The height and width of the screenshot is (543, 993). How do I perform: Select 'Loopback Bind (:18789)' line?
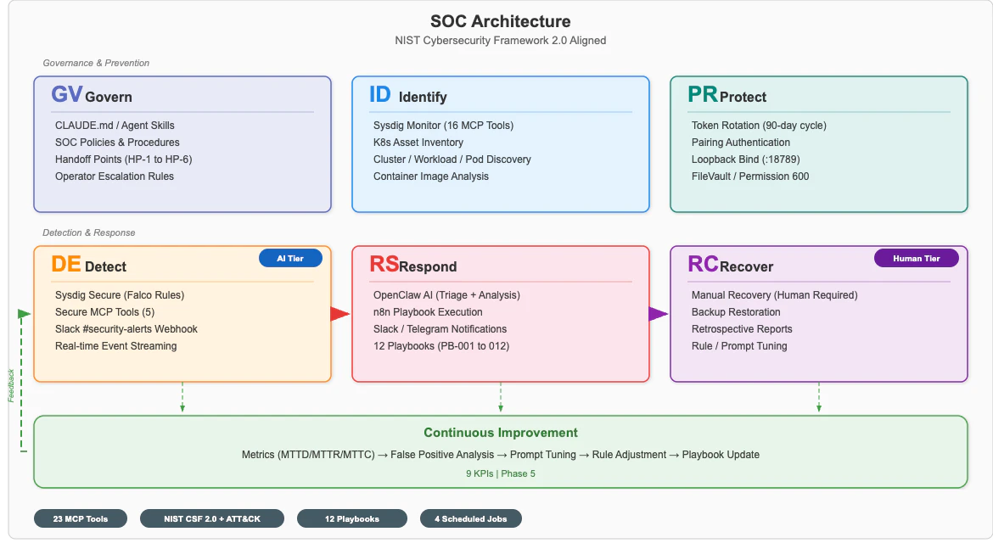point(745,160)
